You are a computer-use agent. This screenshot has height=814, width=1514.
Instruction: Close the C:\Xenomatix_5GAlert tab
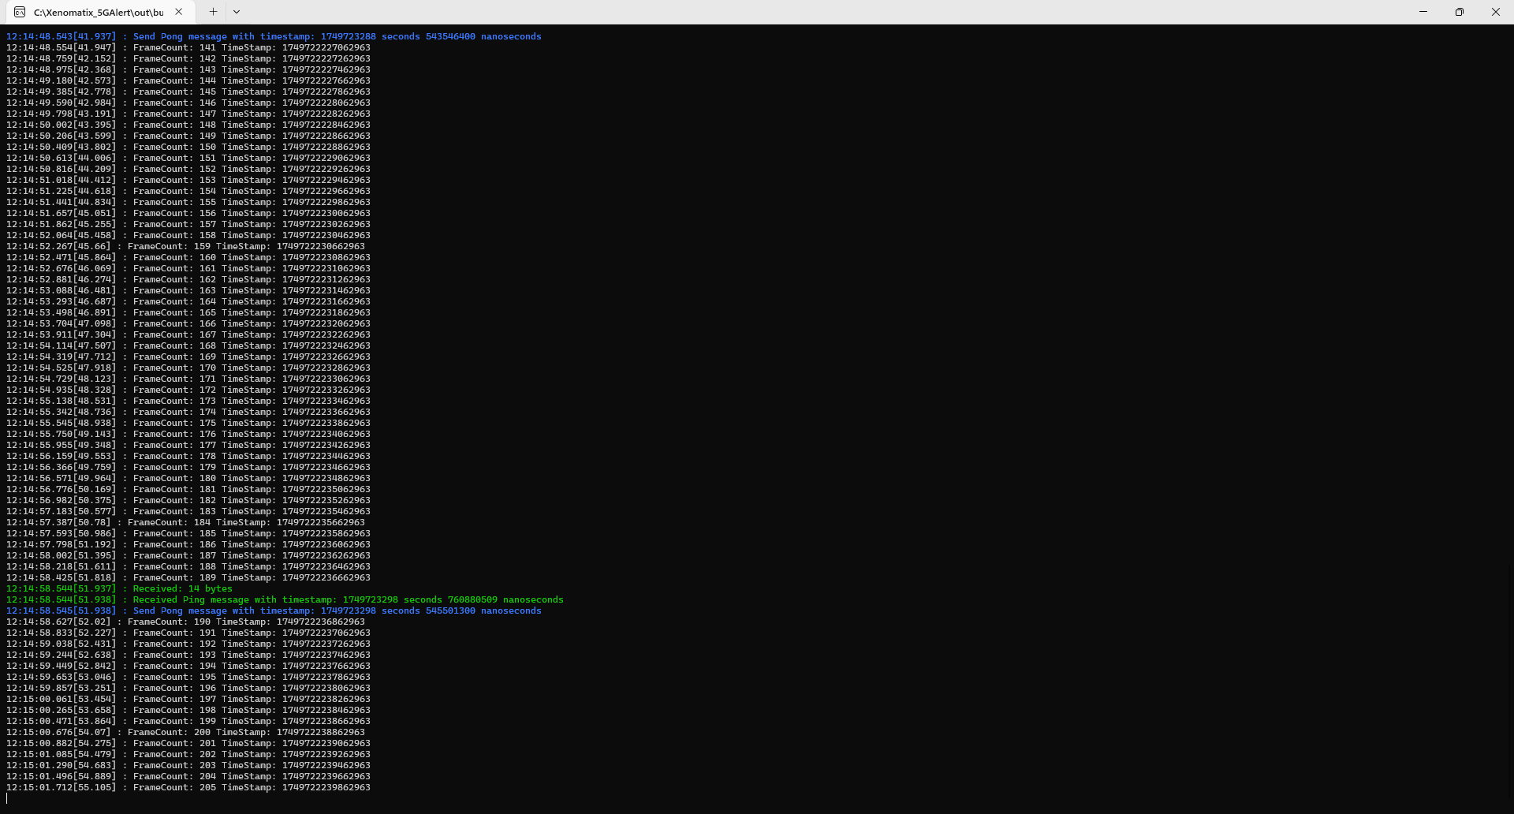coord(179,12)
